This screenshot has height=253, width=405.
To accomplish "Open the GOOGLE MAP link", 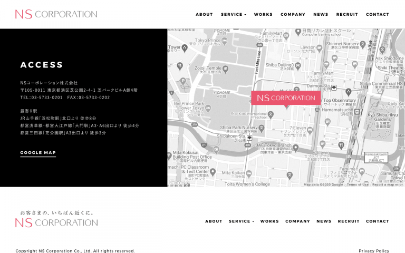I will [x=38, y=152].
